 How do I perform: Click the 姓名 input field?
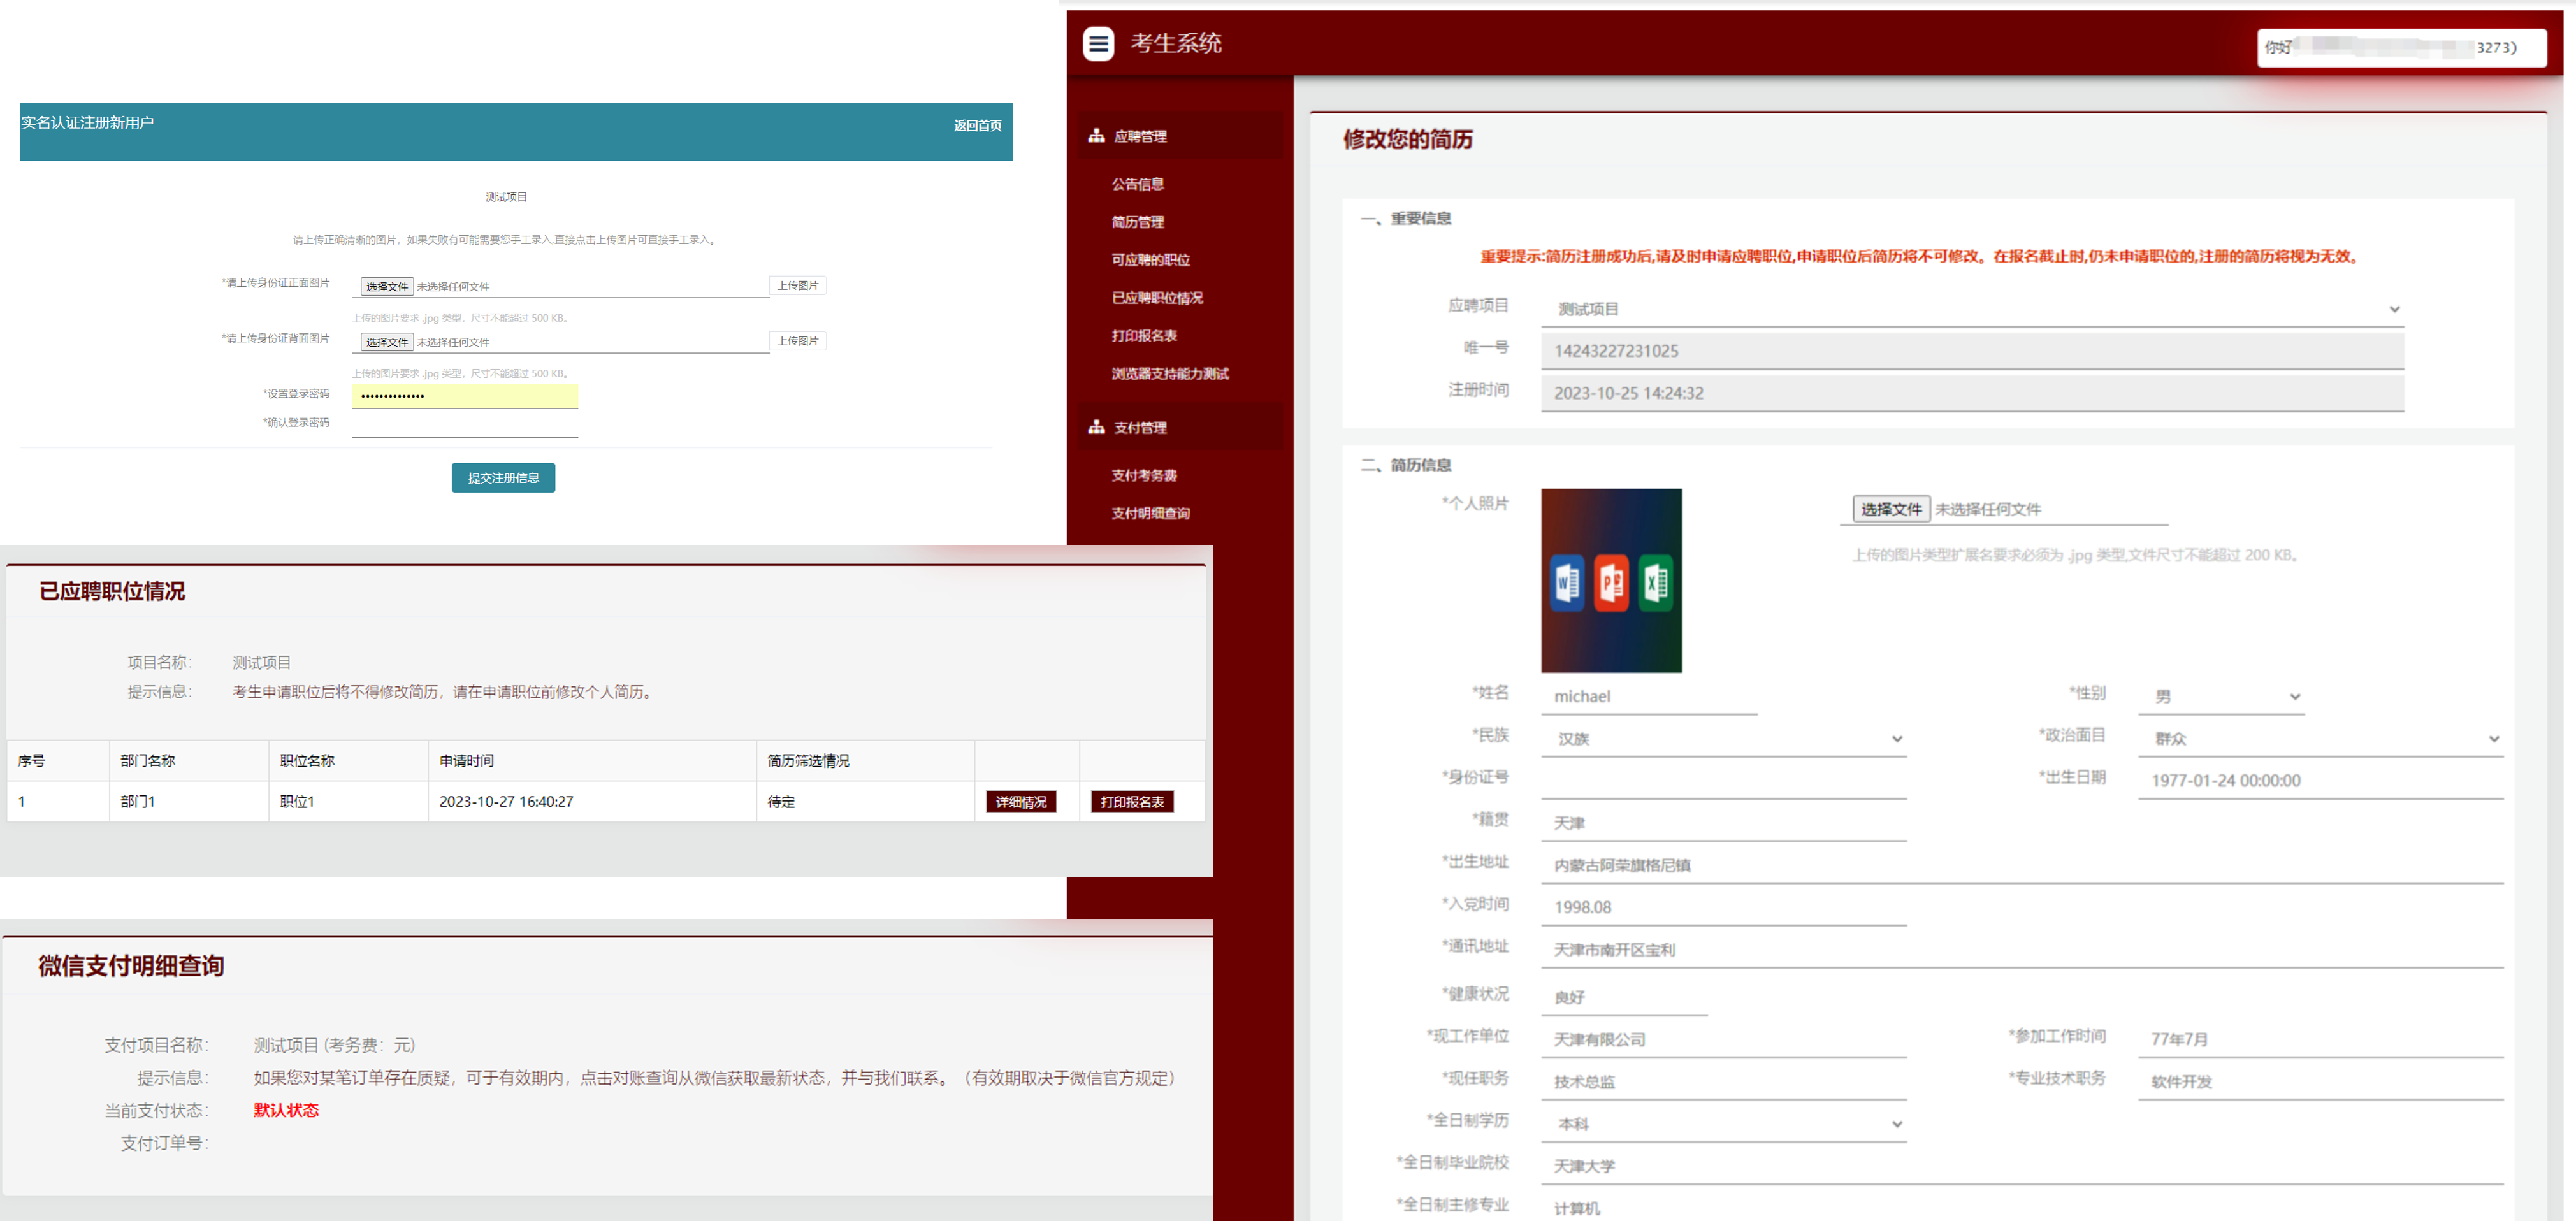1648,697
